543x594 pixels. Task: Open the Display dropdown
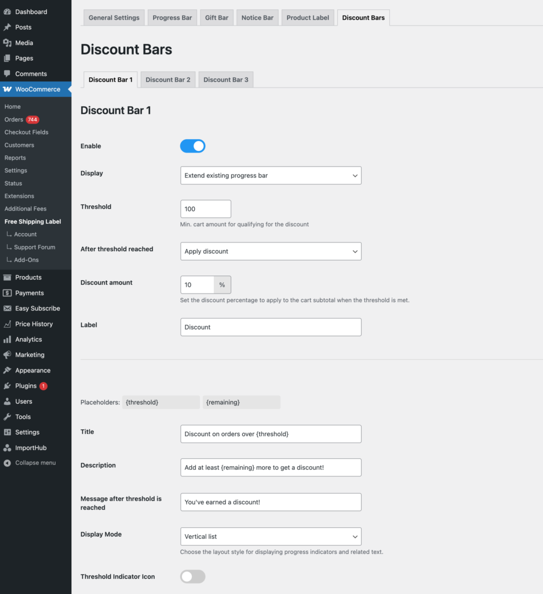pos(271,175)
